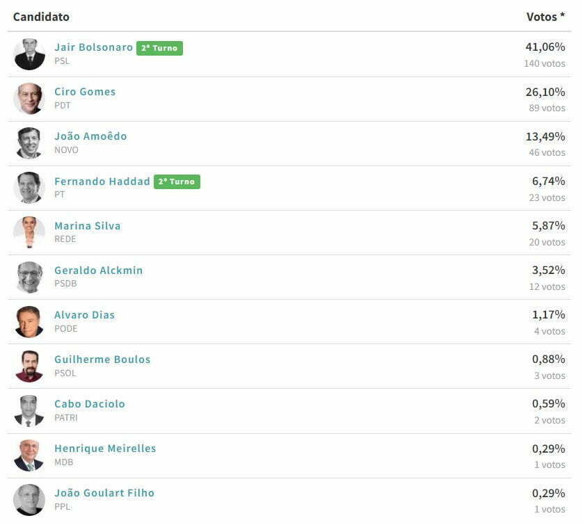
Task: Click Marina Silva's round photo
Action: coord(29,232)
